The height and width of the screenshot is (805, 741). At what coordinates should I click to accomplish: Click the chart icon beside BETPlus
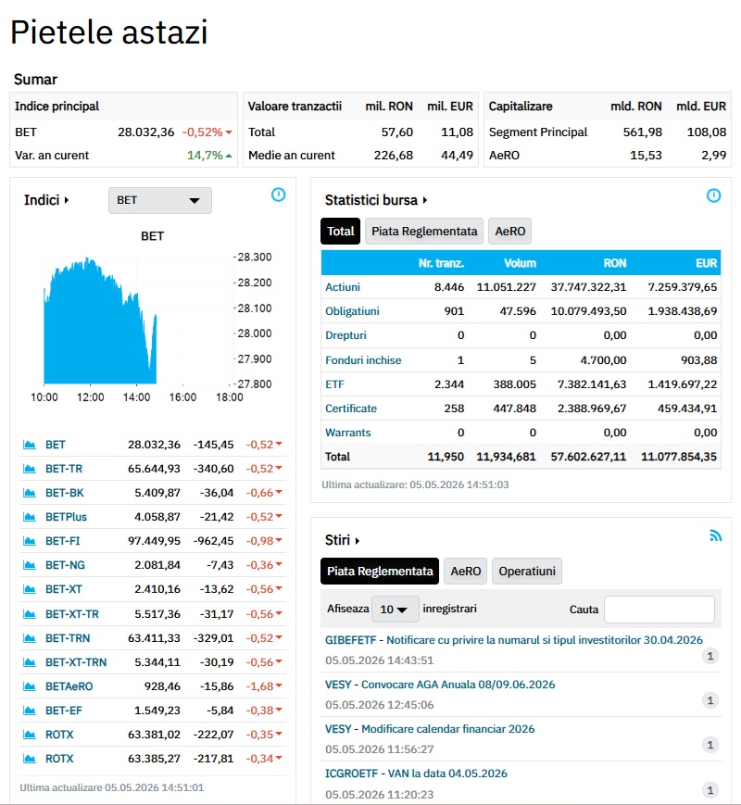tap(30, 517)
